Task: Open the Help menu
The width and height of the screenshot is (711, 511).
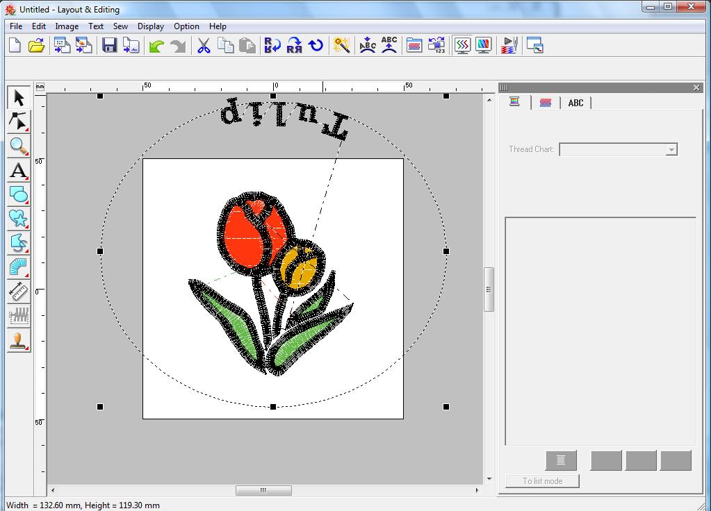Action: click(x=218, y=26)
